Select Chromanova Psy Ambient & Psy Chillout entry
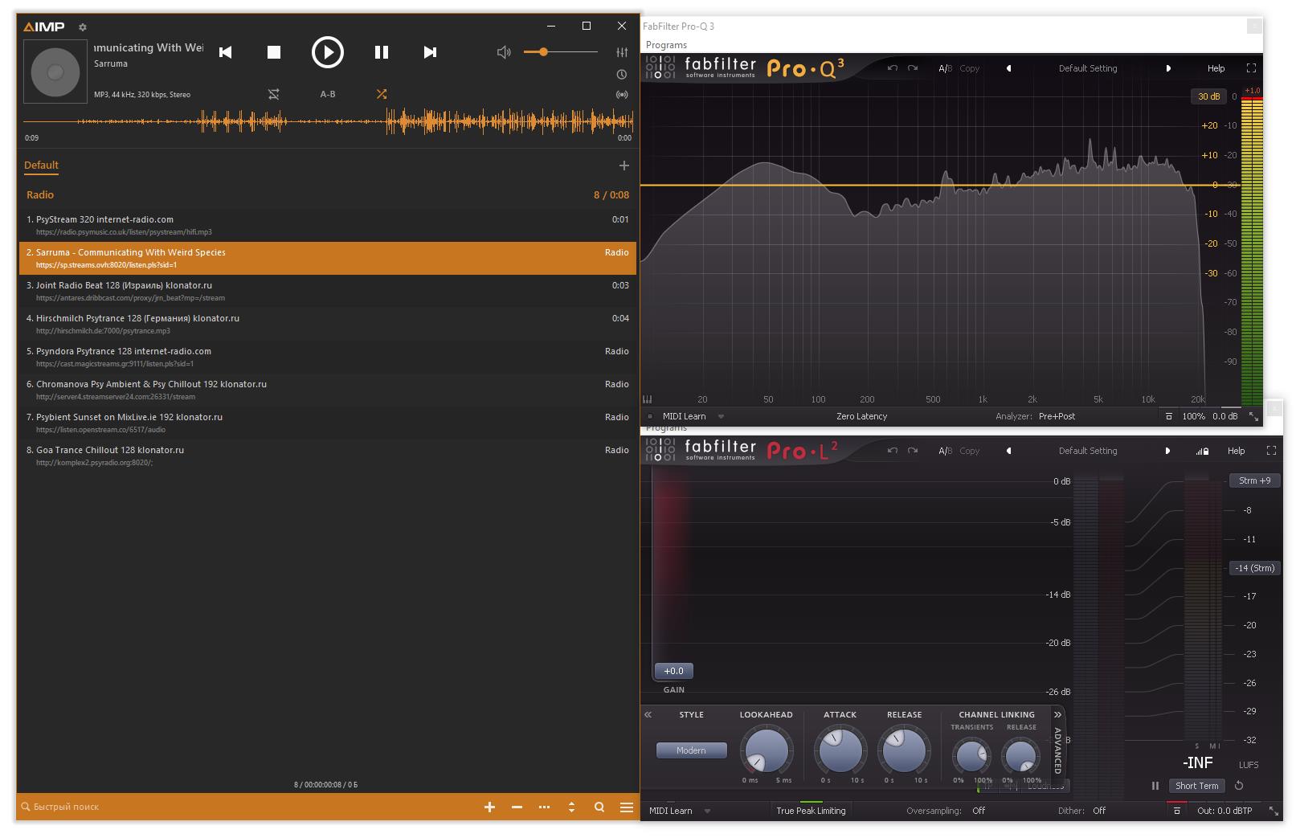Image resolution: width=1296 pixels, height=838 pixels. click(328, 390)
